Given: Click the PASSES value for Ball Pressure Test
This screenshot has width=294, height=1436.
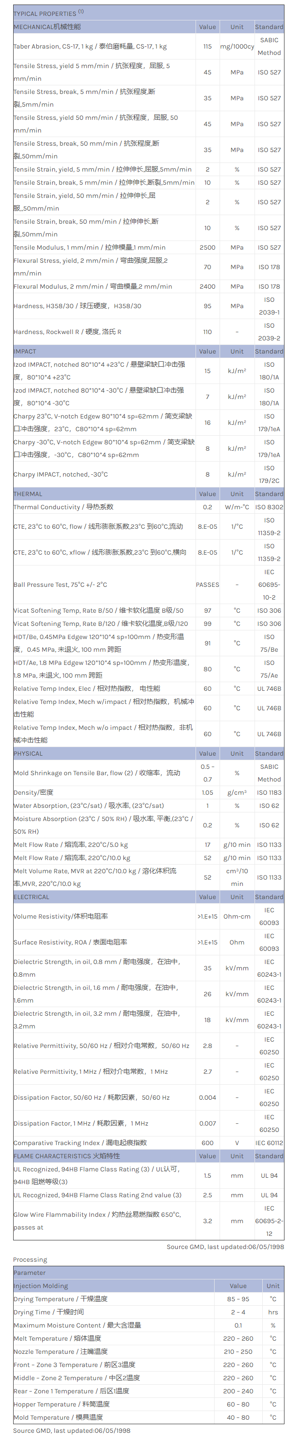Looking at the screenshot, I should click(207, 585).
